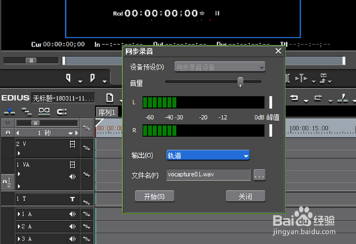356x244 pixels.
Task: Mute audio on 1 VA track
Action: [x=73, y=177]
